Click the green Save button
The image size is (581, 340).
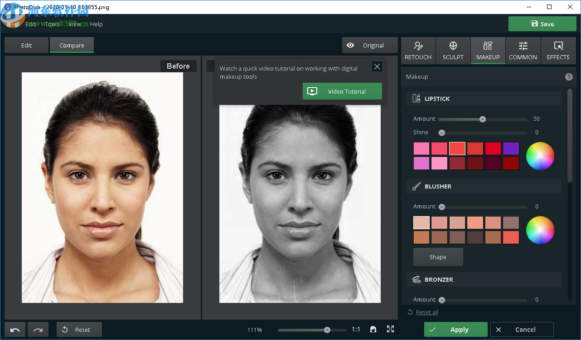[542, 24]
